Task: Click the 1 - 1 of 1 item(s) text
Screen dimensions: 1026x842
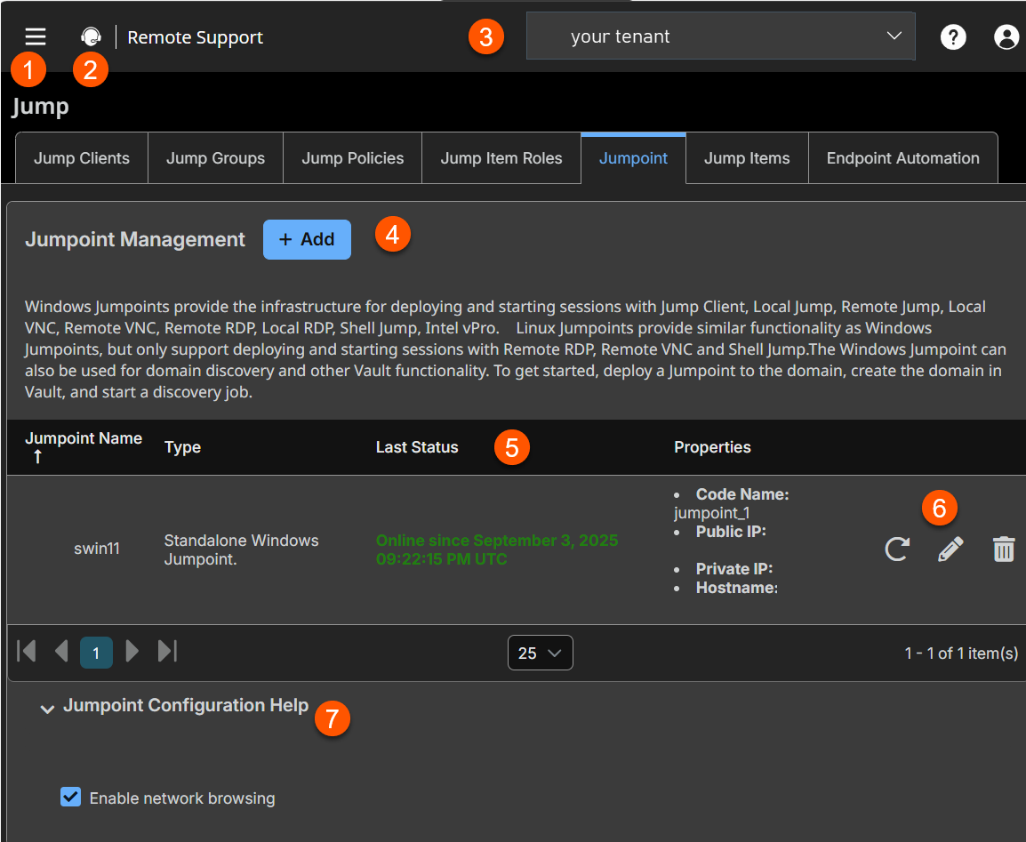Action: tap(961, 653)
